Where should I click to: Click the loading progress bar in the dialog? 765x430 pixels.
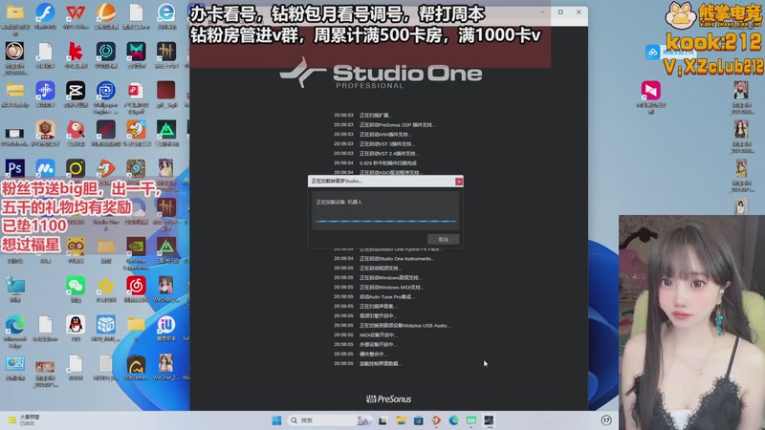[385, 222]
